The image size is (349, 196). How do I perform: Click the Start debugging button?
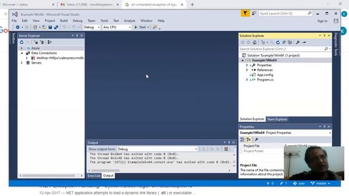point(140,27)
